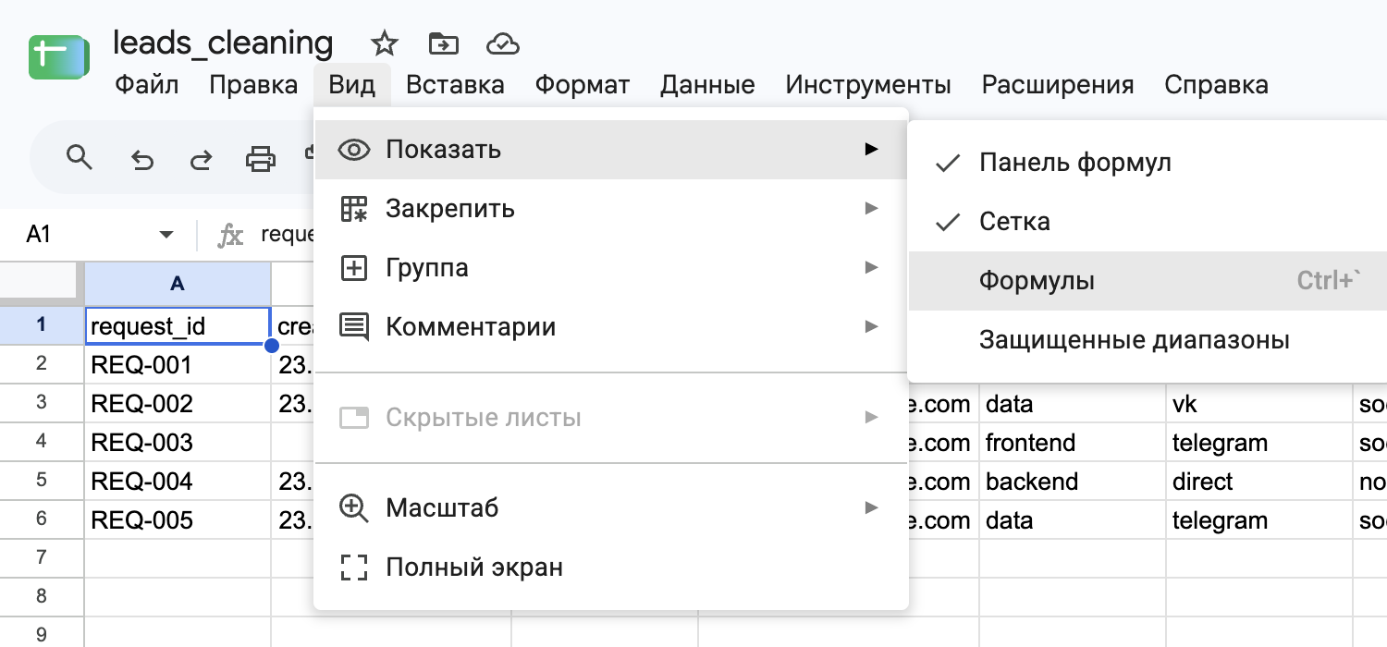
Task: Expand the Группа submenu arrow
Action: pyautogui.click(x=870, y=267)
